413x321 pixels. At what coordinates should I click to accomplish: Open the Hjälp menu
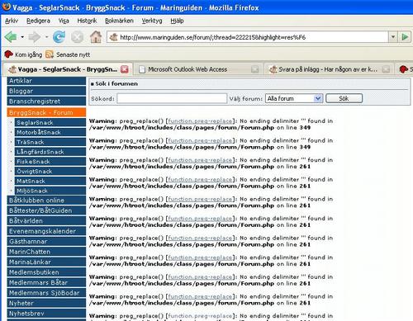(177, 21)
